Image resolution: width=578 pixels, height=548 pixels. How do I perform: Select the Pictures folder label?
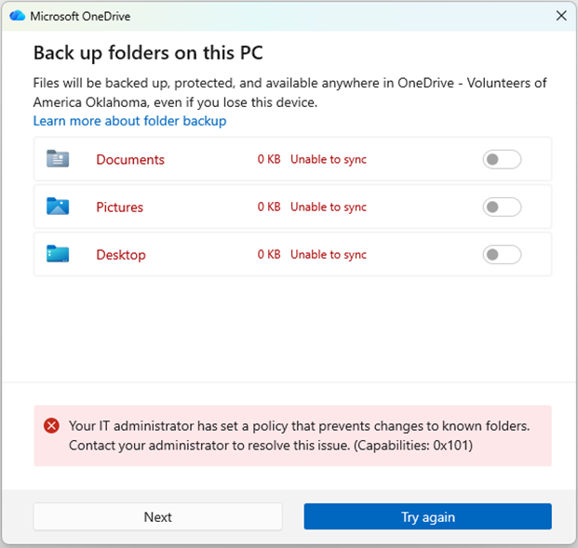119,207
